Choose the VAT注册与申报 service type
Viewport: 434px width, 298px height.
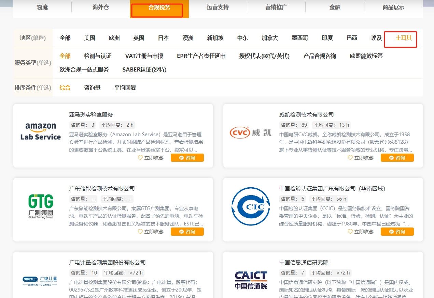(144, 56)
